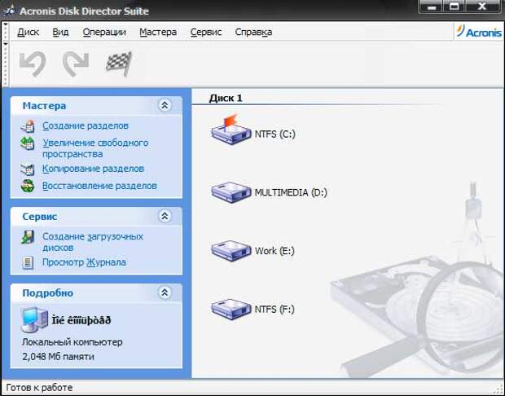Viewport: 505px width, 396px height.
Task: Click the checkered flag Commit icon
Action: point(119,64)
